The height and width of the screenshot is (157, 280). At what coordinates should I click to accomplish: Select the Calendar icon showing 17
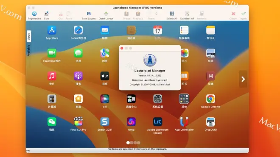click(x=158, y=30)
